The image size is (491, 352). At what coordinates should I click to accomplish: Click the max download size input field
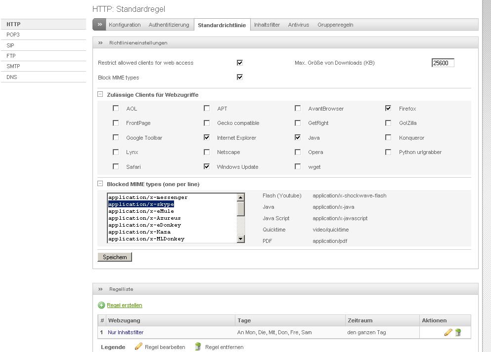point(443,63)
